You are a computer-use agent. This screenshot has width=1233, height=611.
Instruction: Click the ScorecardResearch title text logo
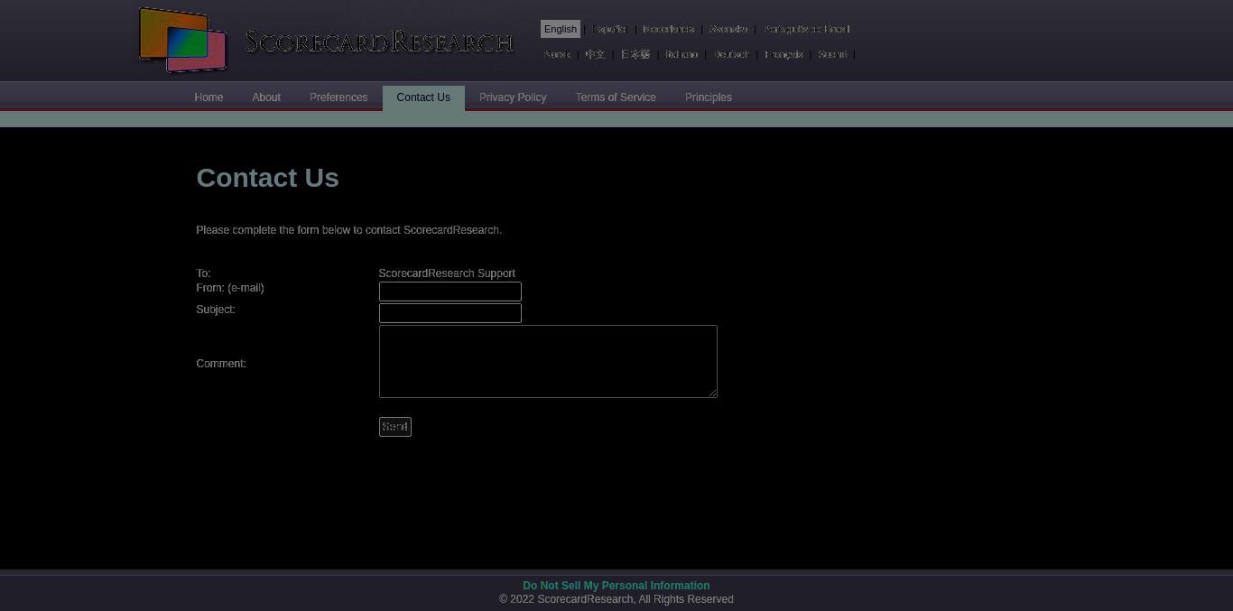tap(379, 42)
